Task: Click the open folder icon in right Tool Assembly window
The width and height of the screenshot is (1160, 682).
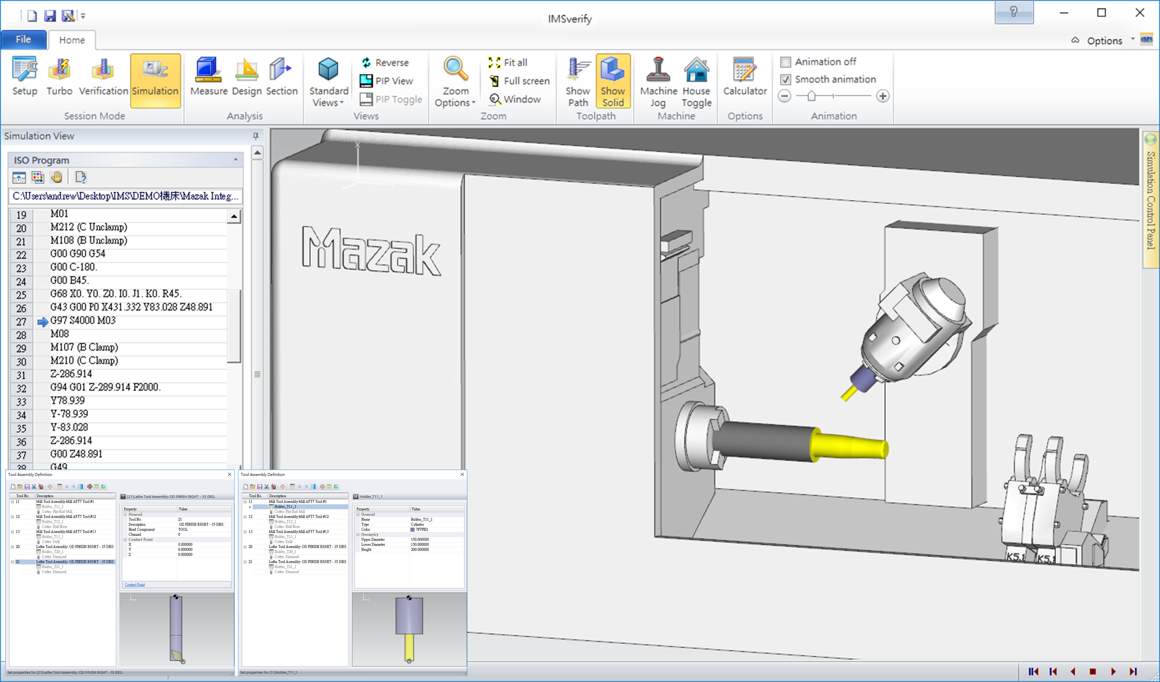Action: pyautogui.click(x=253, y=487)
